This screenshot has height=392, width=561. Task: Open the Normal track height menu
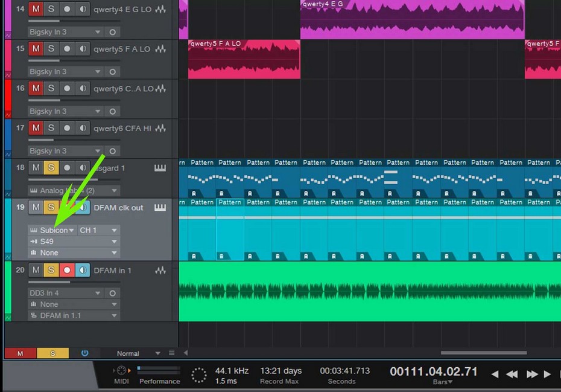(x=138, y=353)
